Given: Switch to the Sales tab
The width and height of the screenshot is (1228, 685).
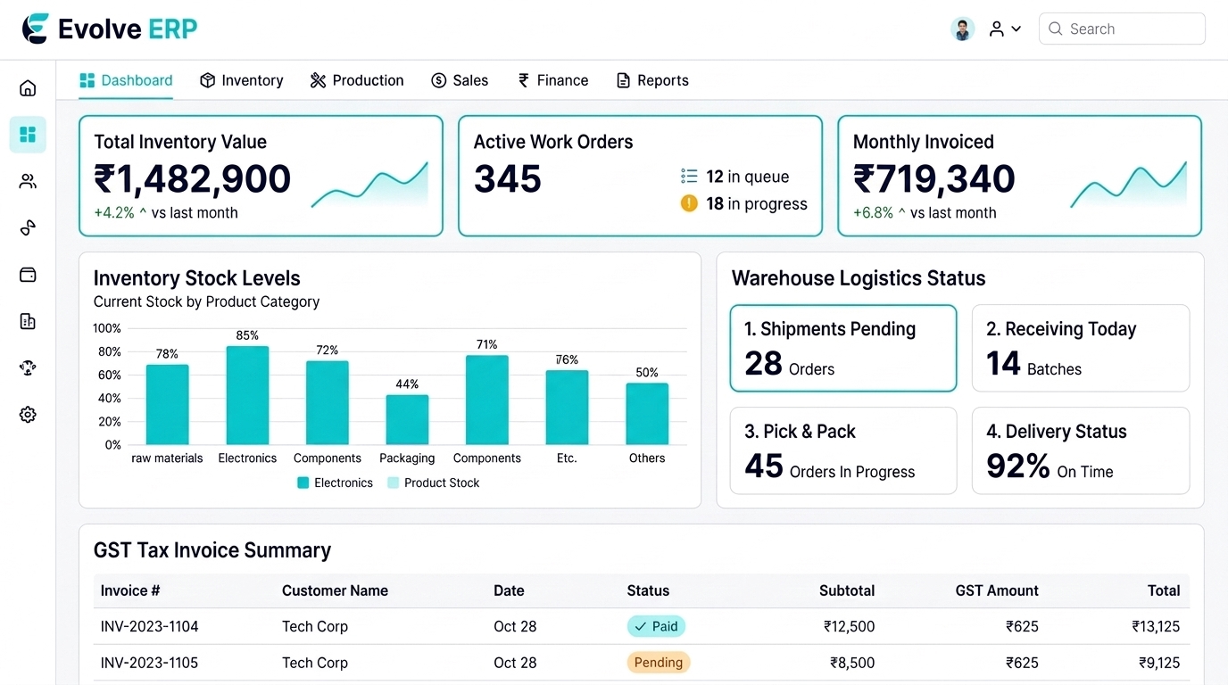Looking at the screenshot, I should (460, 80).
